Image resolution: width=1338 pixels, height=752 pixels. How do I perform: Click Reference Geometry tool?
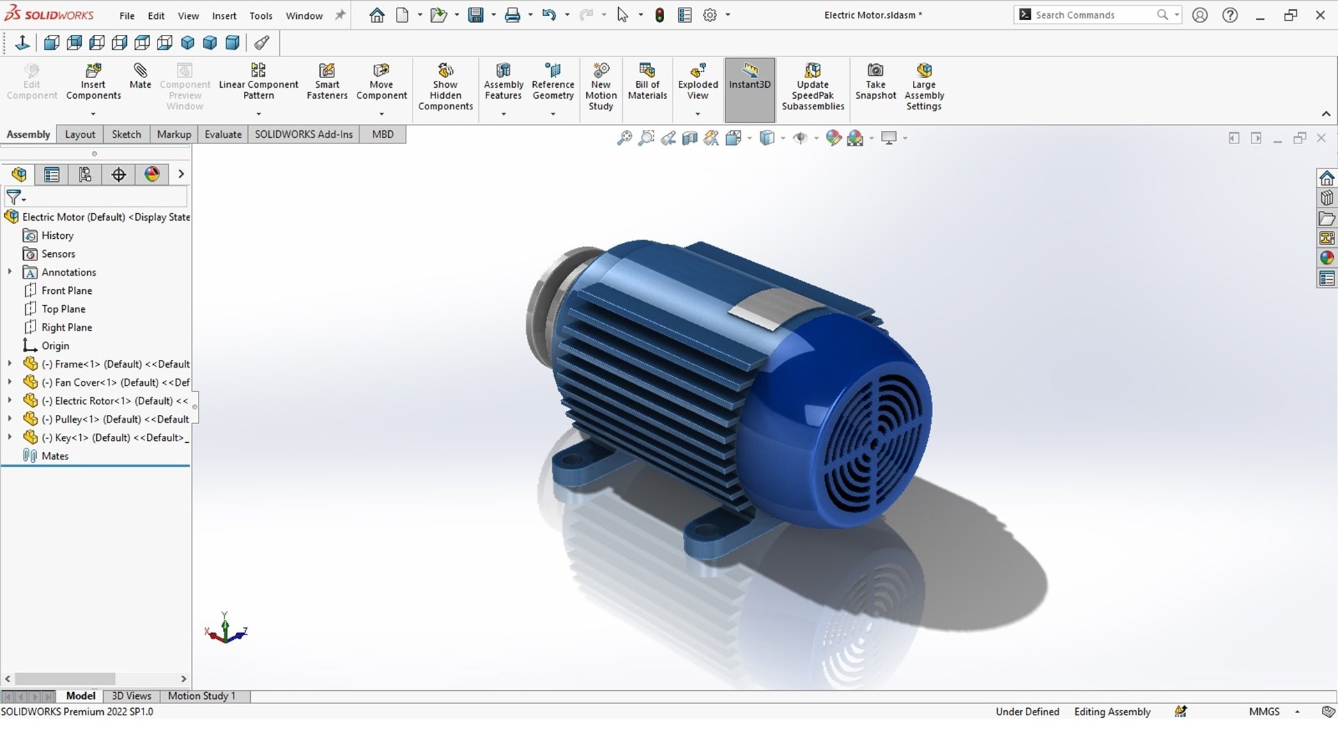[553, 82]
